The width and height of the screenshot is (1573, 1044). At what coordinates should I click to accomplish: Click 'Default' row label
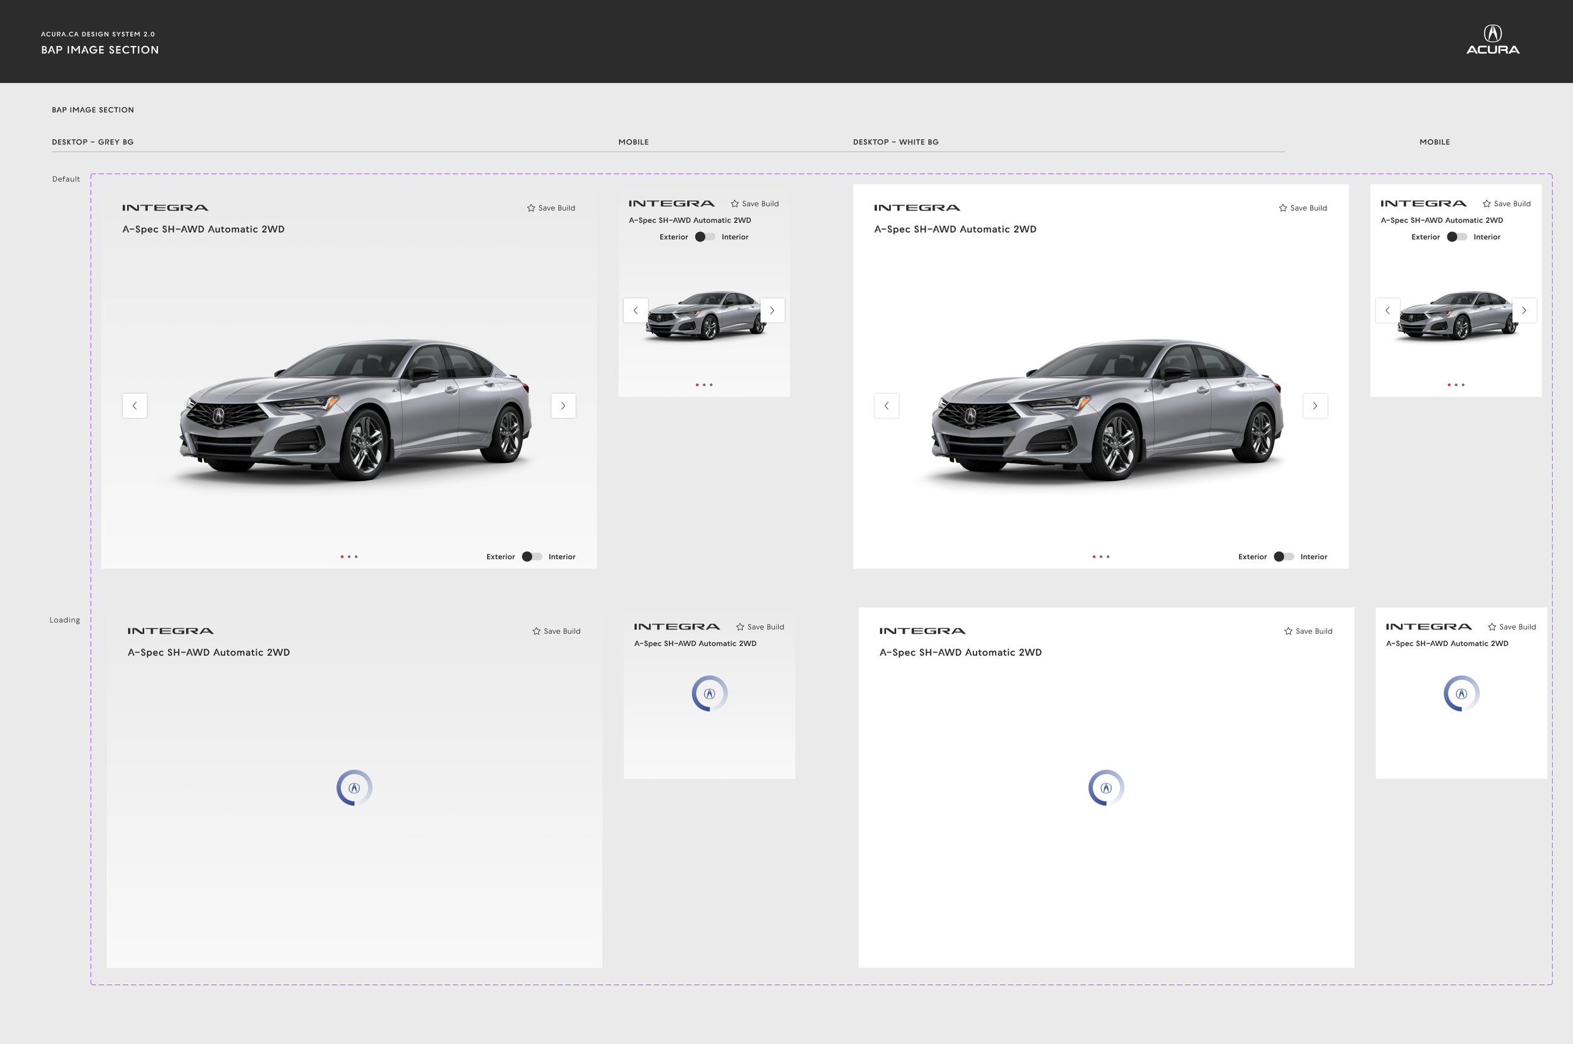66,179
